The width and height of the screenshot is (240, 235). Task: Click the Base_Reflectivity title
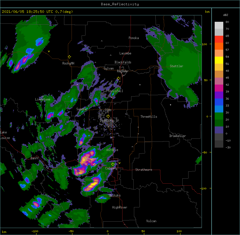click(x=120, y=4)
